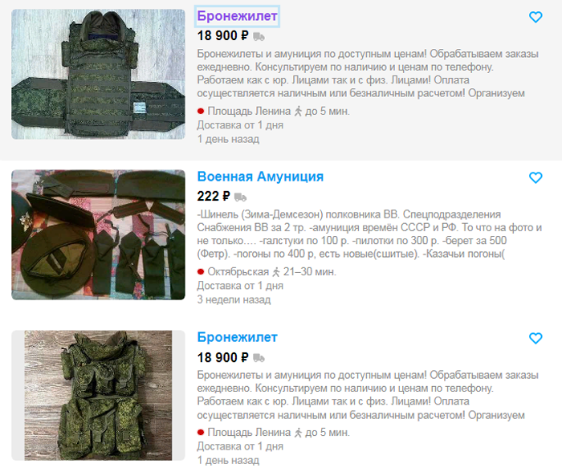The image size is (562, 472).
Task: Click walking person icon in Октябрьская line
Action: click(x=275, y=272)
